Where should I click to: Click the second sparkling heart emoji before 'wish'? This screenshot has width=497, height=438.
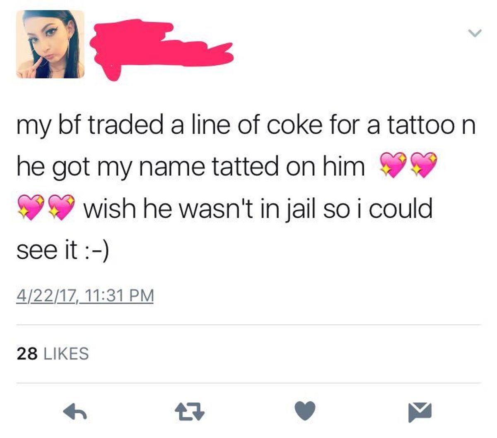tap(62, 206)
